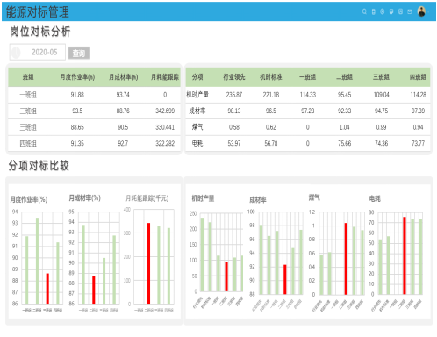Click the value 221.18 cell
This screenshot has width=437, height=337.
coord(271,95)
